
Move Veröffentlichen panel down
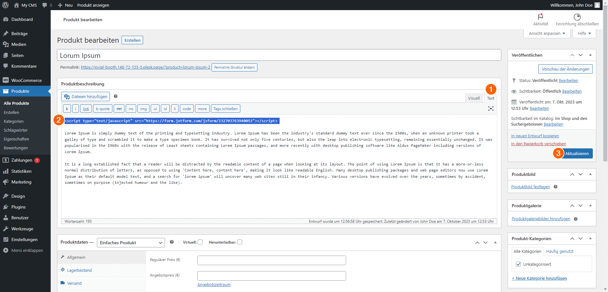tap(580, 55)
